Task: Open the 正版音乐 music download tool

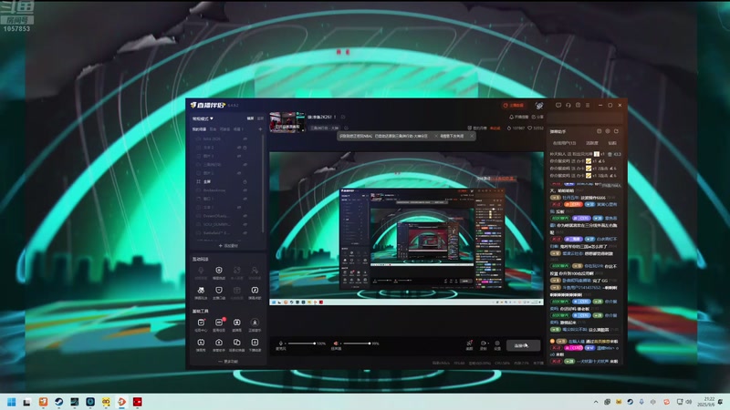Action: tap(255, 325)
